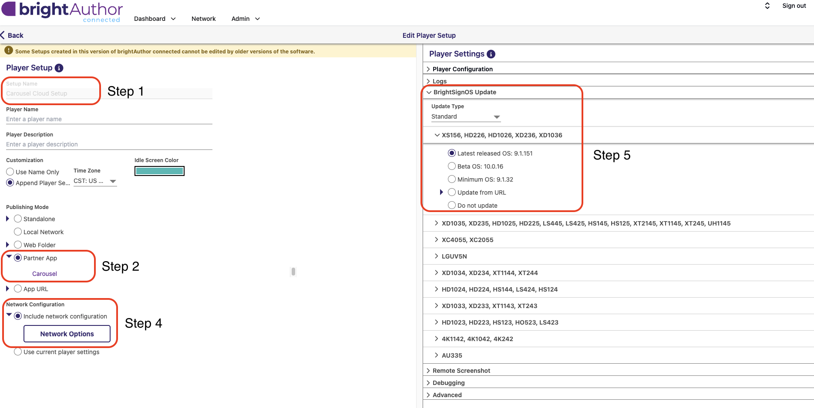Select Latest released OS 9.1.151

pyautogui.click(x=452, y=153)
